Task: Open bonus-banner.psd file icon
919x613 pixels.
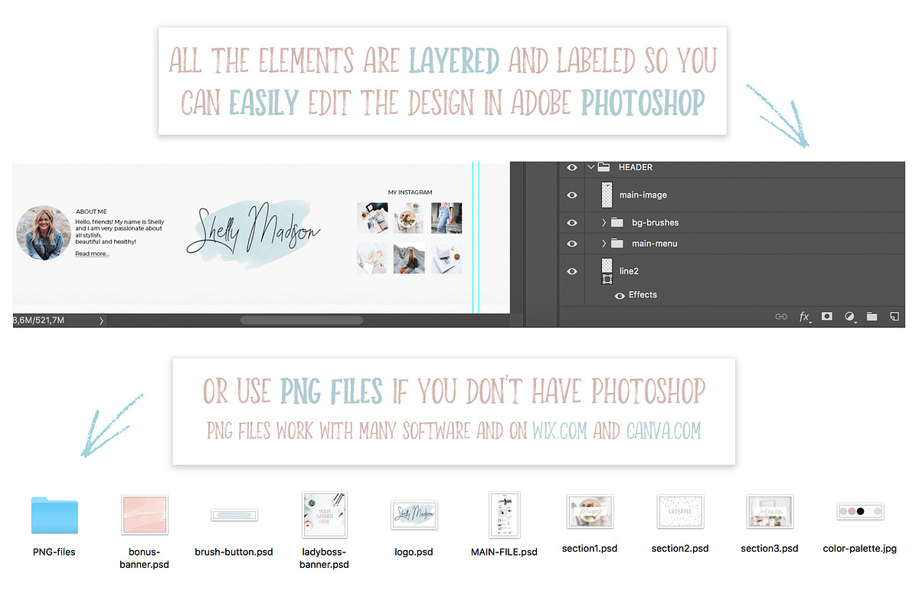Action: click(x=144, y=515)
